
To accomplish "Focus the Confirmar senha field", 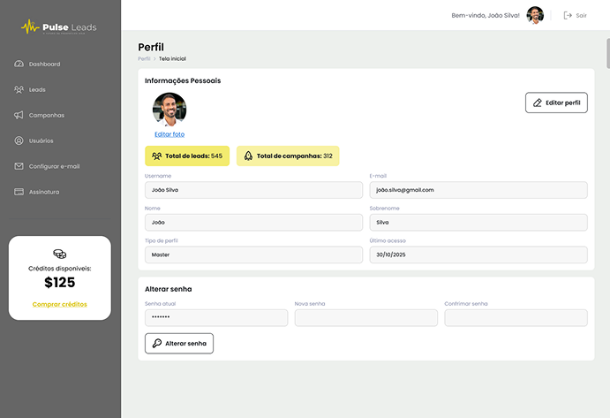I will coord(516,318).
